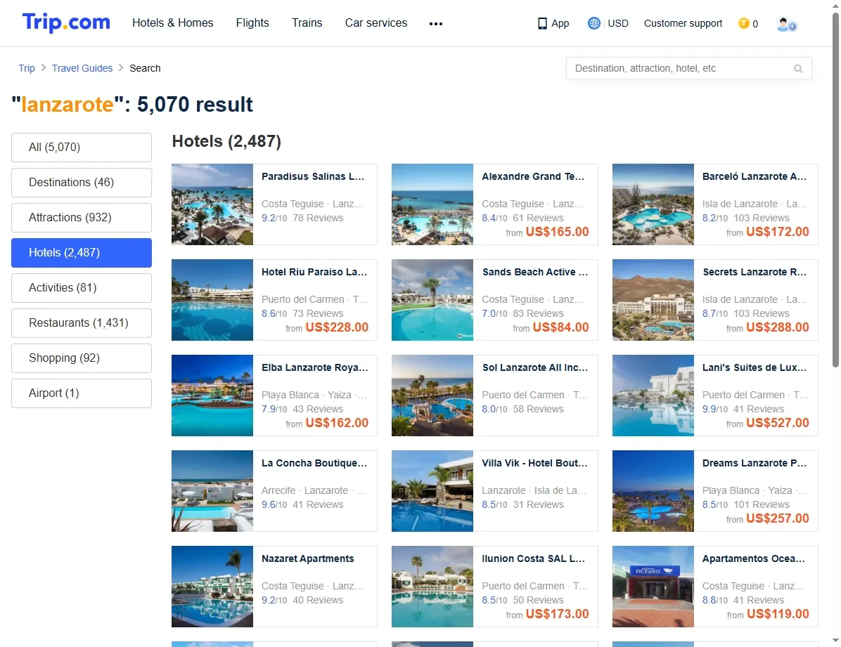Open the user profile avatar
The height and width of the screenshot is (647, 841).
786,24
